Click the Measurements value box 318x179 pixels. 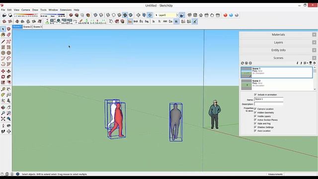[x=301, y=174]
